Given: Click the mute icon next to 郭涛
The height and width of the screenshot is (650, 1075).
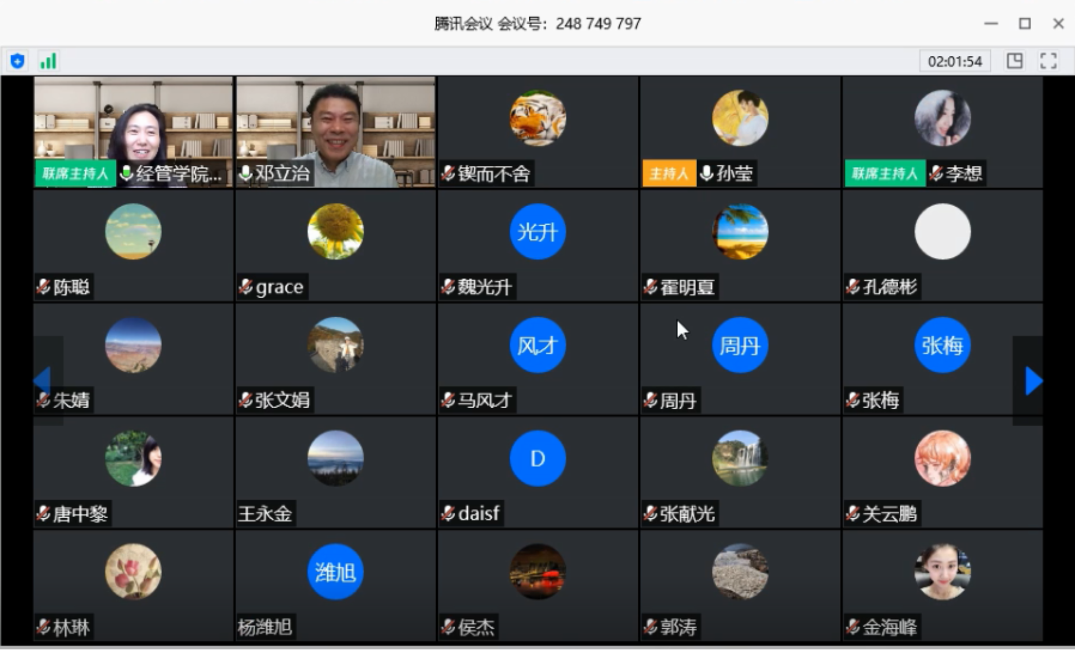Looking at the screenshot, I should [650, 627].
